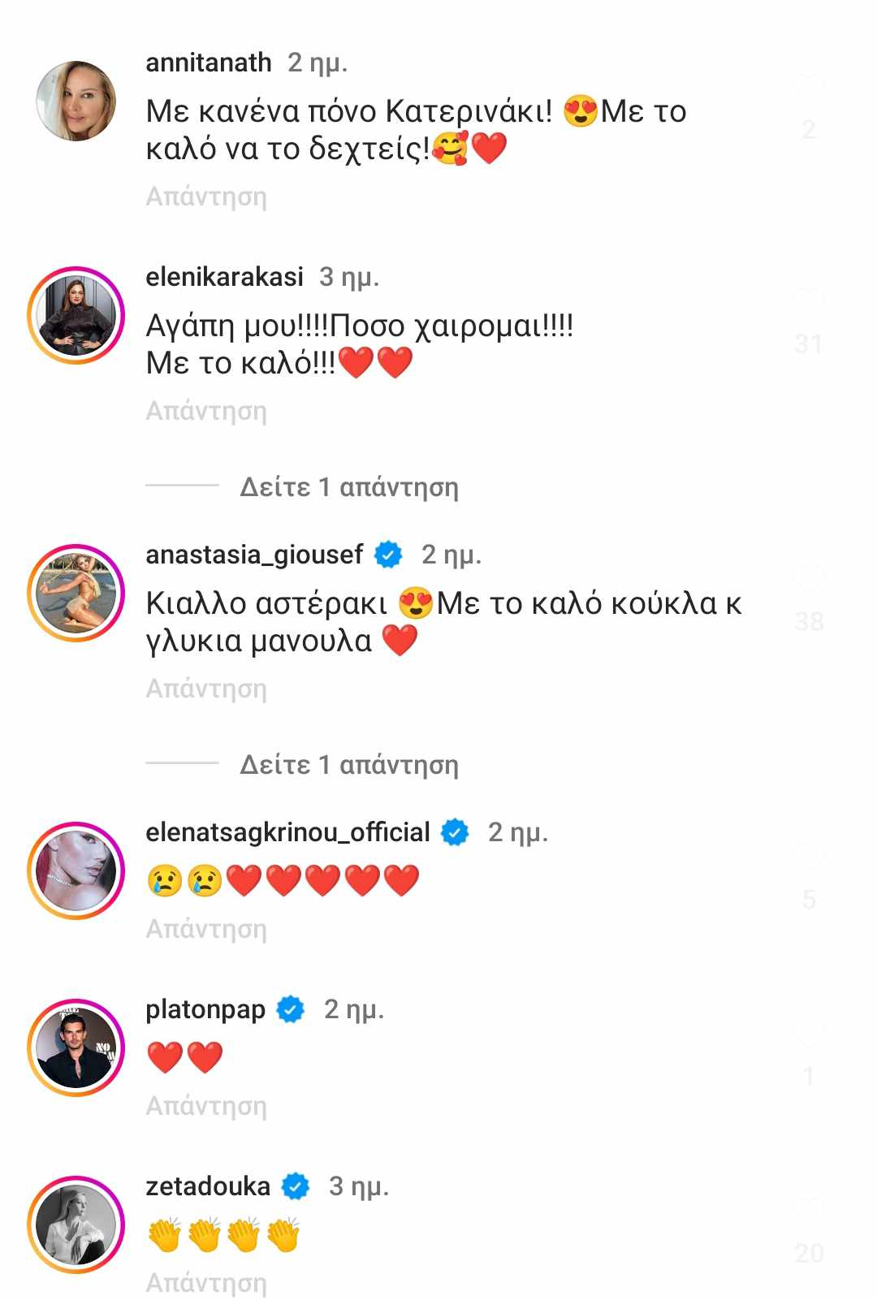Tap anastasia_giousef story ring avatar
This screenshot has width=877, height=1300.
(76, 593)
